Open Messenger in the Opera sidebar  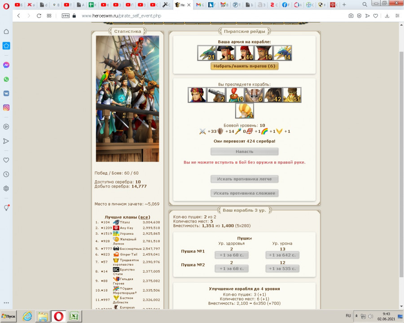coord(6,65)
